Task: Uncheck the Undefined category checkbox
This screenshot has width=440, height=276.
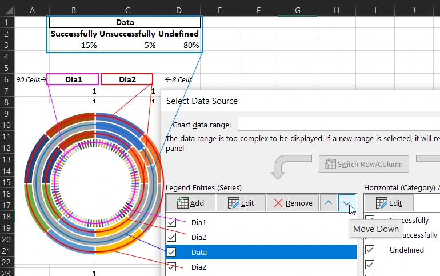Action: [x=370, y=250]
